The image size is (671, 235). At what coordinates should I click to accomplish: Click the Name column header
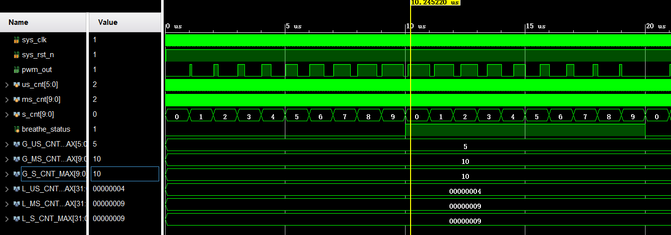click(x=18, y=22)
